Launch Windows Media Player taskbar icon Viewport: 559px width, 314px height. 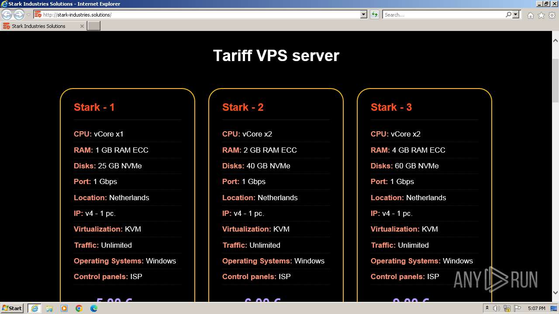tap(64, 308)
